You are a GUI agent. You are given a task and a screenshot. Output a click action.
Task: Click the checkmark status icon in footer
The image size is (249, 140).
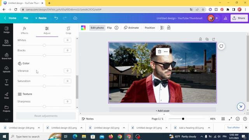tap(238, 119)
